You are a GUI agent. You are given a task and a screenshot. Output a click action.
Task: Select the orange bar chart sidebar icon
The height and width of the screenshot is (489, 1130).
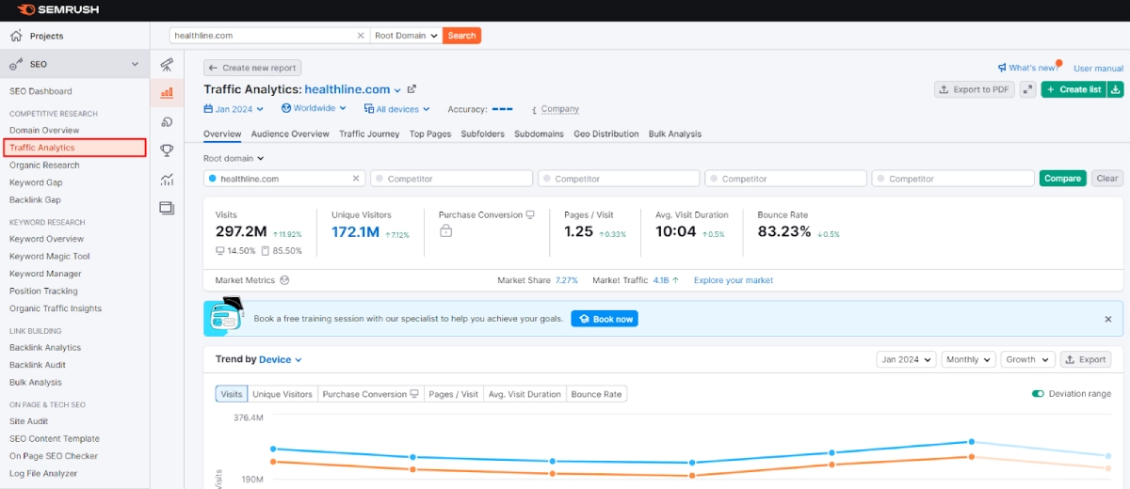tap(167, 92)
